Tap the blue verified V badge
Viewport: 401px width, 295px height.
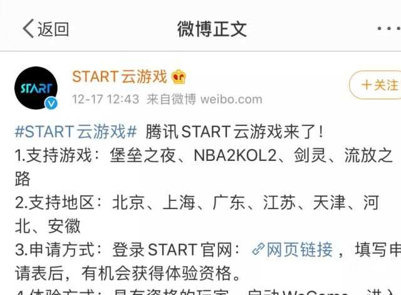(x=51, y=103)
